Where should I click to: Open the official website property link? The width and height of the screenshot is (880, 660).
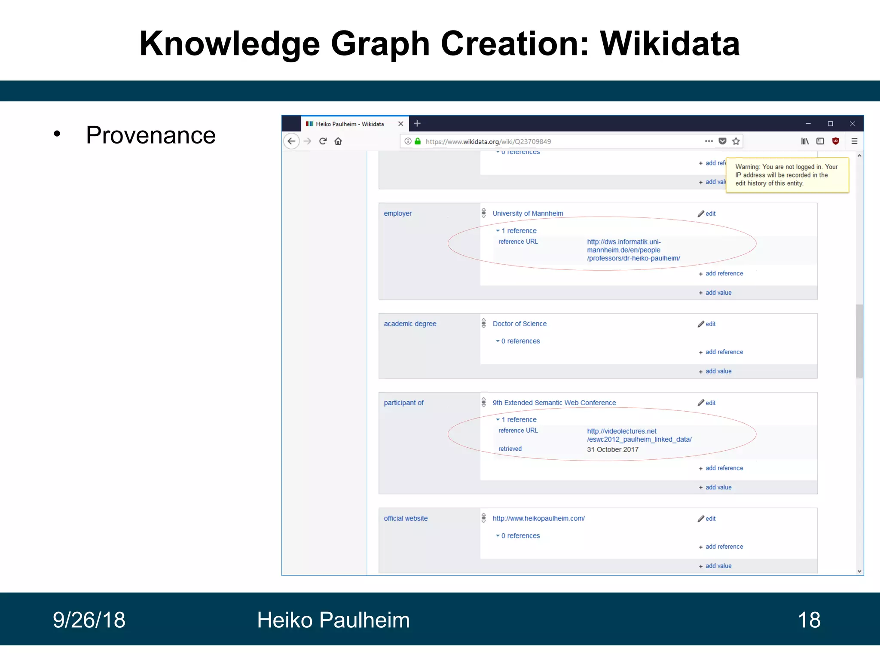[406, 519]
